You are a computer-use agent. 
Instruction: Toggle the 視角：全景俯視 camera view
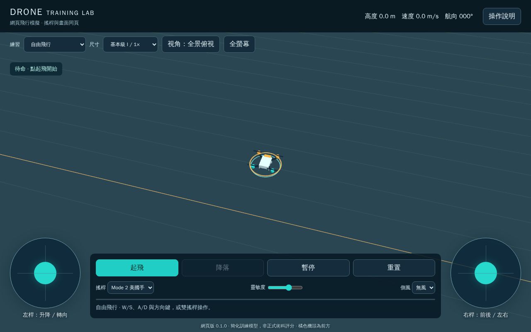pyautogui.click(x=191, y=44)
